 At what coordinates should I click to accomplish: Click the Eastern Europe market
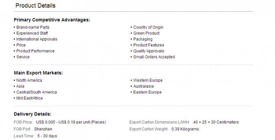point(147,92)
